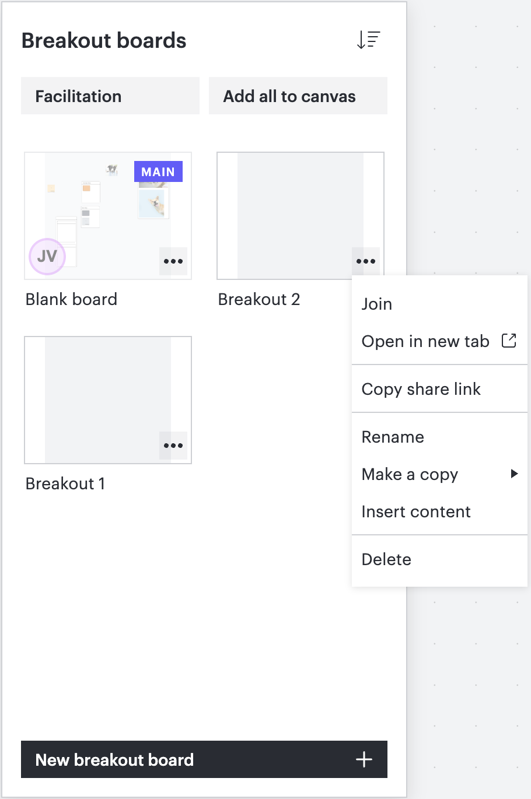The height and width of the screenshot is (799, 531).
Task: Click the plus icon on New breakout board
Action: click(364, 759)
